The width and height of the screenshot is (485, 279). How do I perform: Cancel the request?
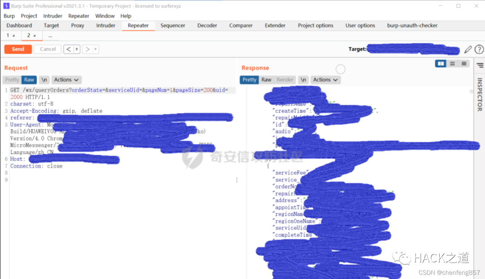(x=48, y=49)
